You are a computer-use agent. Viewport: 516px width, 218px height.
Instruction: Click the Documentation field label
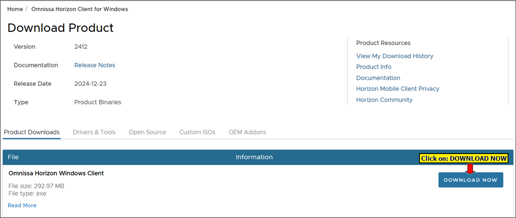coord(36,65)
